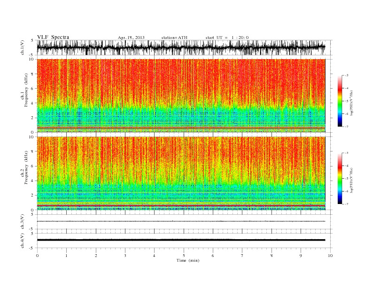
Task: Click the "-5" label on ch.2 colorbar
Action: 347,179
